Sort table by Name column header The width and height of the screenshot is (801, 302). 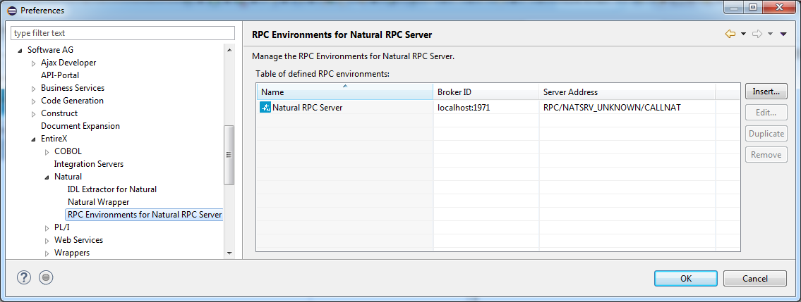[x=345, y=92]
